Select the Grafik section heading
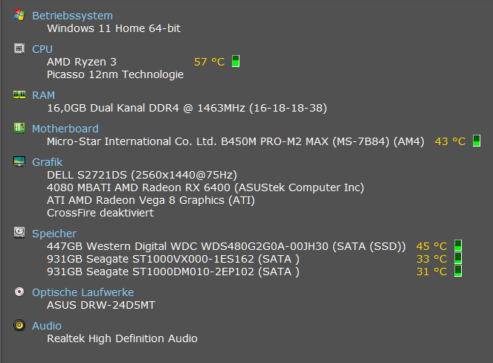 (x=47, y=162)
